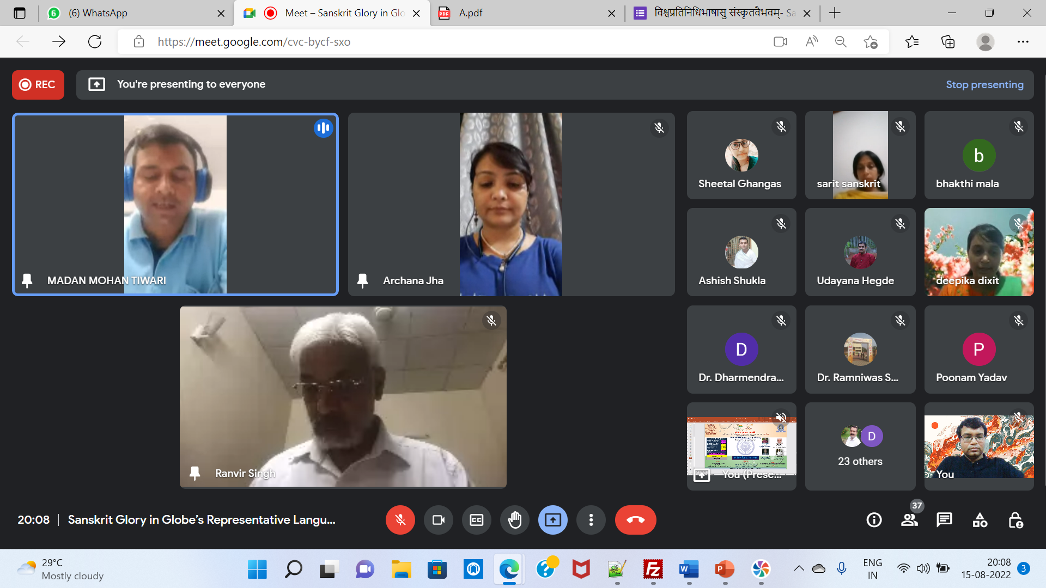
Task: Click the browser address bar URL
Action: (x=254, y=42)
